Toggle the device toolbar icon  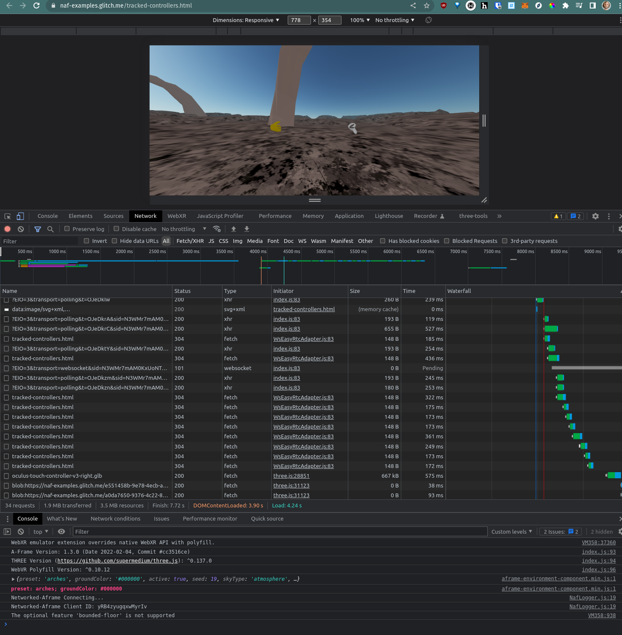coord(20,216)
